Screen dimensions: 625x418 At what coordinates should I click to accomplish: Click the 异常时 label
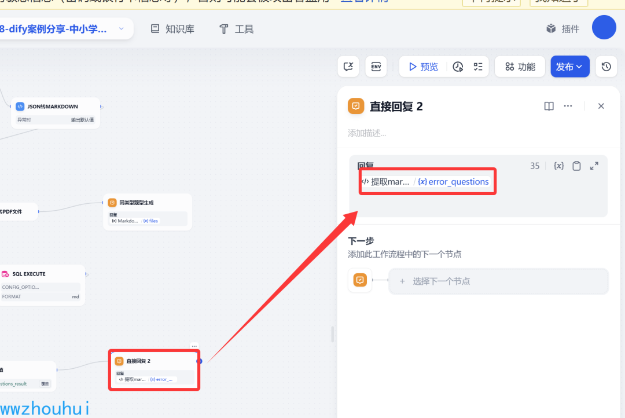pyautogui.click(x=24, y=120)
